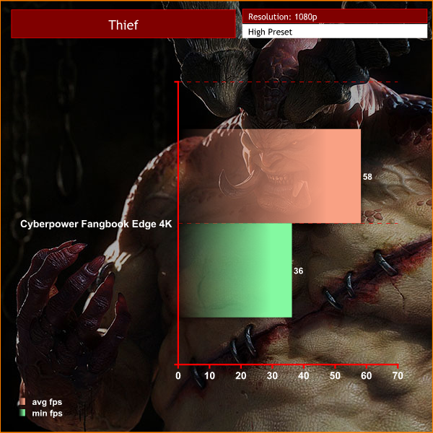Screen dimensions: 433x433
Task: Click the avg fps legend text
Action: (47, 402)
